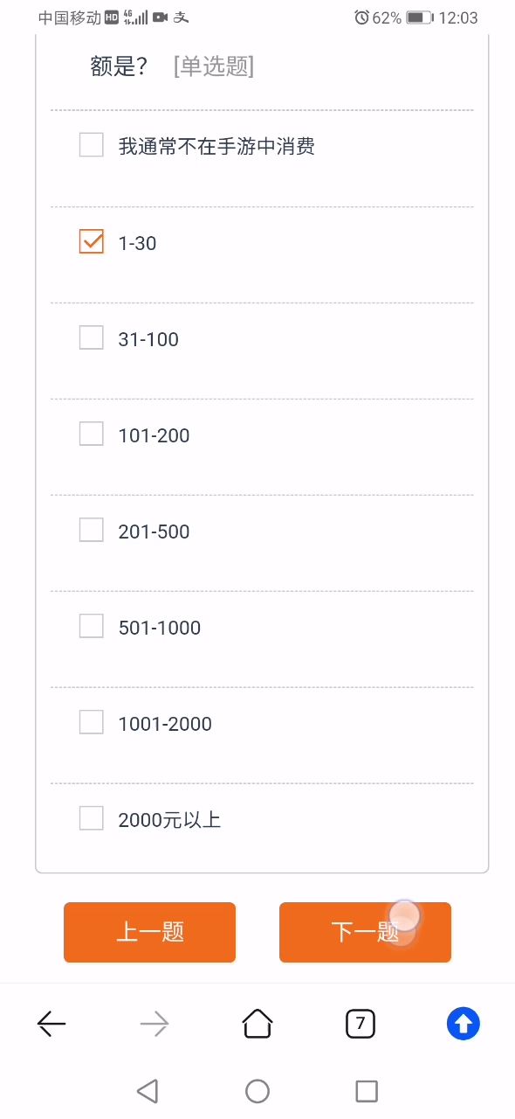Open the browser home page icon
Screen dimensions: 515x1119
(x=257, y=1023)
